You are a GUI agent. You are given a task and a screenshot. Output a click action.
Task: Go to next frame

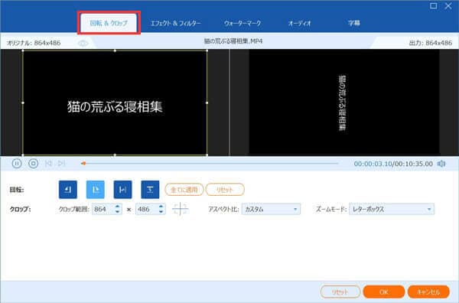click(61, 163)
